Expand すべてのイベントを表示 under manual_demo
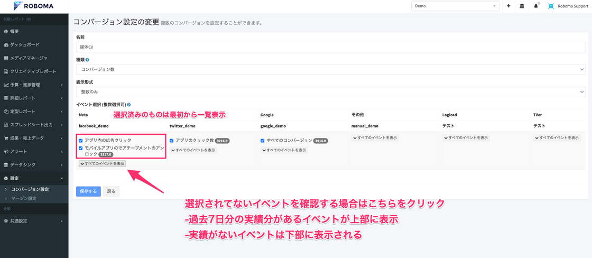This screenshot has height=258, width=592. click(x=375, y=138)
